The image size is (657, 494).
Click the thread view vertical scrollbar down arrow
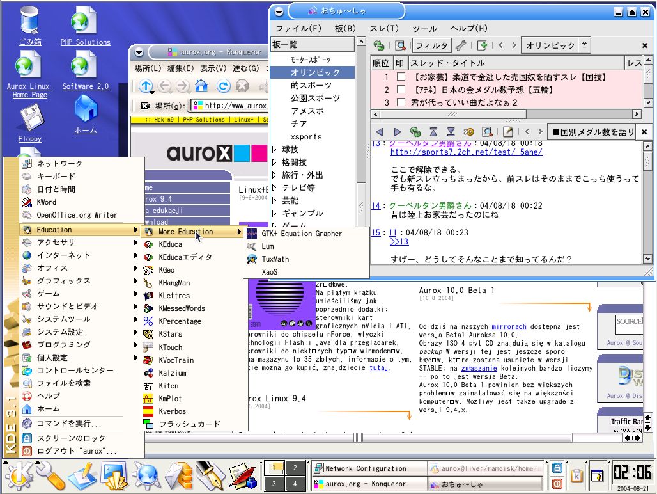click(647, 259)
